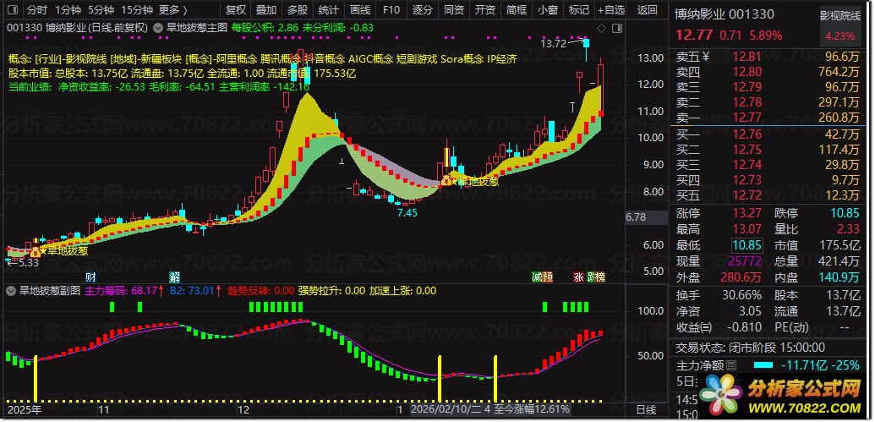The height and width of the screenshot is (422, 875).
Task: Toggle the left sidebar panel icon
Action: point(14,9)
